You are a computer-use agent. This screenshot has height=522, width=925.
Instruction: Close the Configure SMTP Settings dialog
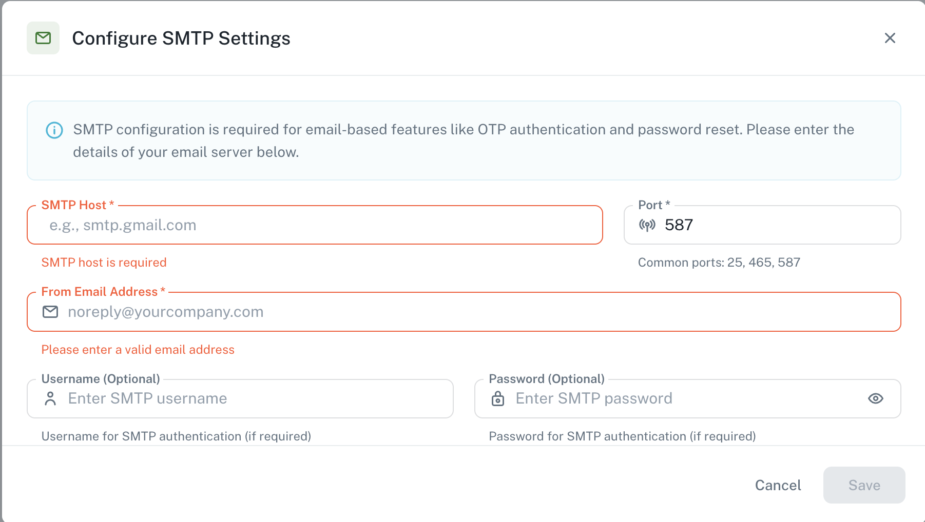pyautogui.click(x=890, y=38)
